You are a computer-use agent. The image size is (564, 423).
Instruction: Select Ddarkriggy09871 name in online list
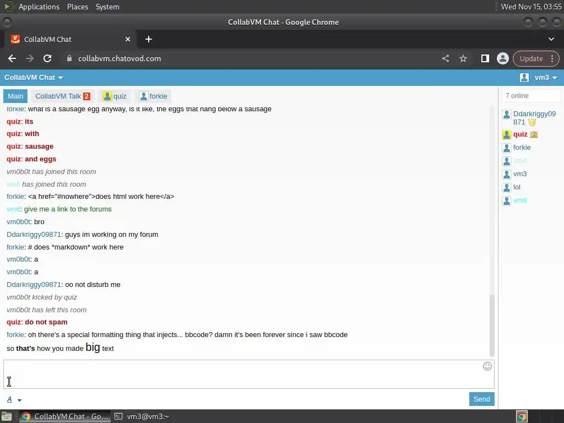click(x=534, y=118)
